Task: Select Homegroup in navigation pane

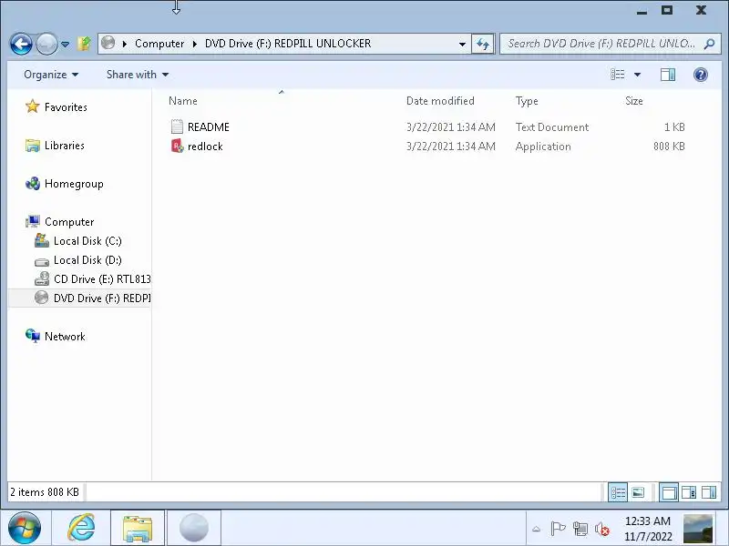Action: [74, 184]
